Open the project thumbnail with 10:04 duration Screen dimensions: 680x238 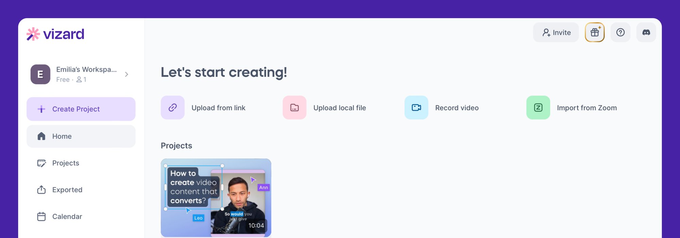[x=216, y=198]
